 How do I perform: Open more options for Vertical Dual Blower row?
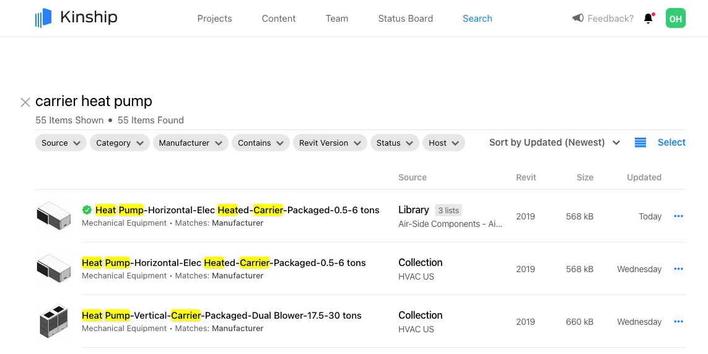(678, 322)
